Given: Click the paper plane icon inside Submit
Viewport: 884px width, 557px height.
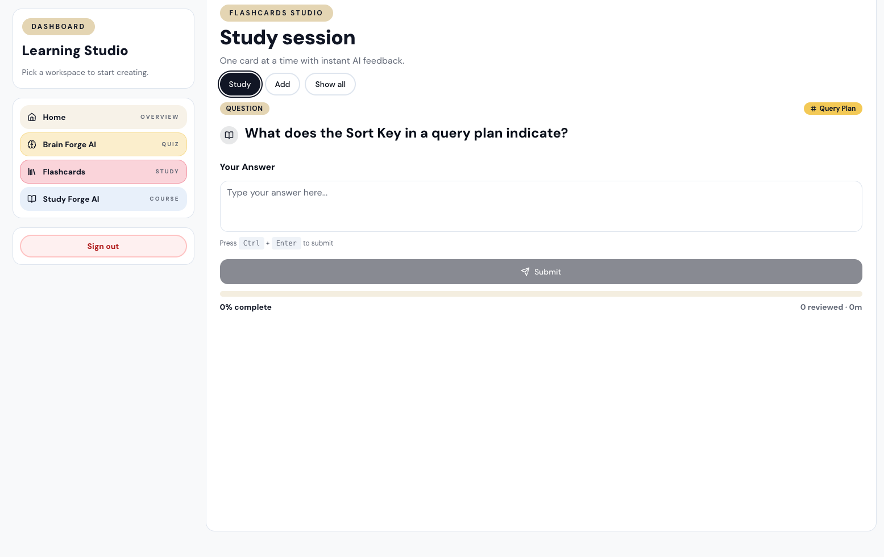Looking at the screenshot, I should [525, 272].
